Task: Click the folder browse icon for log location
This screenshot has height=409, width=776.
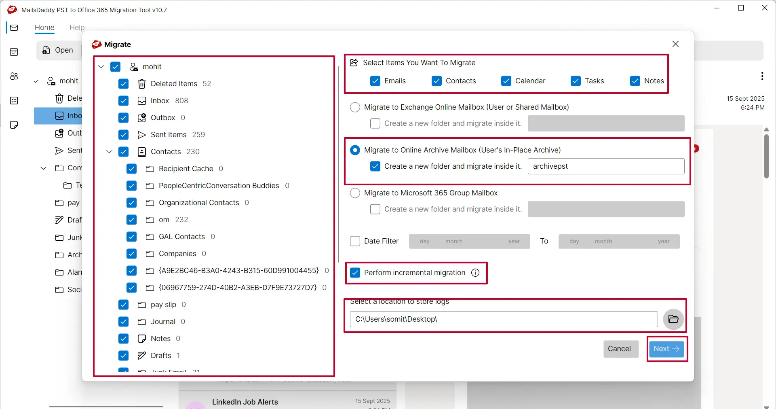Action: 673,319
